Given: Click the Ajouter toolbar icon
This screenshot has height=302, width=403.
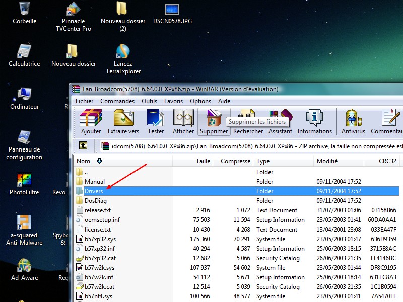Looking at the screenshot, I should [91, 121].
